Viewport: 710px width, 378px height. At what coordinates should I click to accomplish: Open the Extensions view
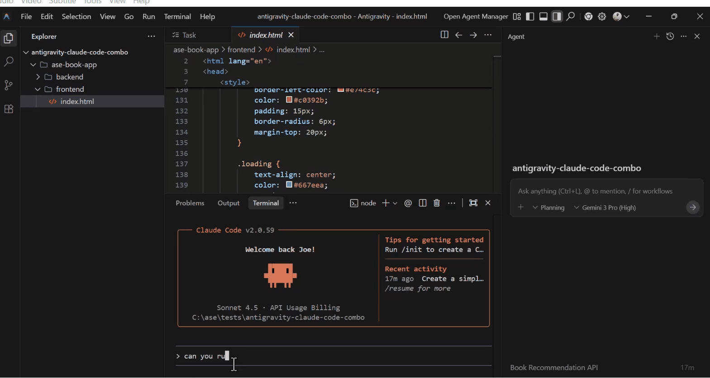coord(9,109)
